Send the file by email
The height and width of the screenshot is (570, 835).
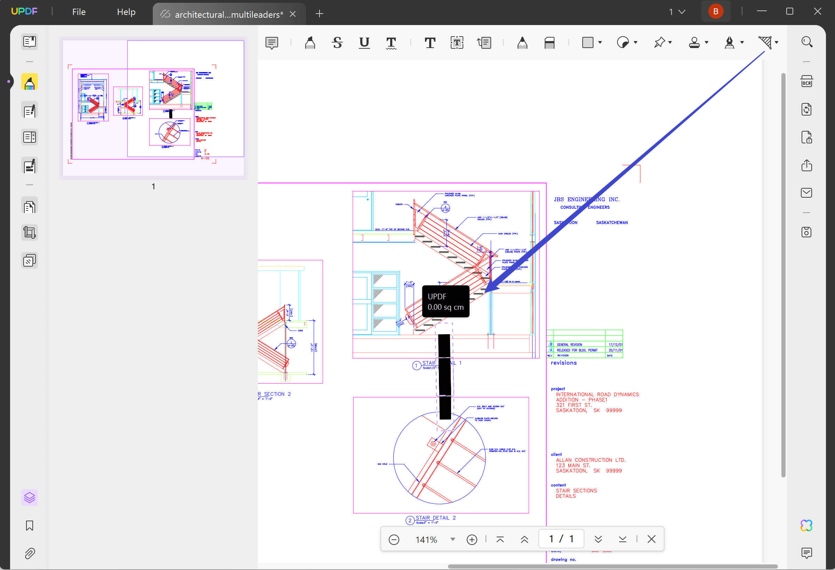tap(806, 193)
